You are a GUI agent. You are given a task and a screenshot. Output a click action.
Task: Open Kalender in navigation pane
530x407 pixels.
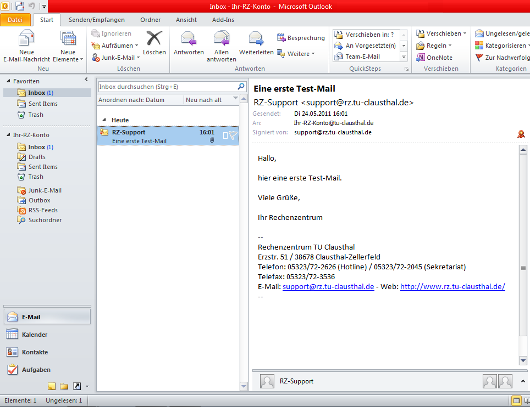47,335
